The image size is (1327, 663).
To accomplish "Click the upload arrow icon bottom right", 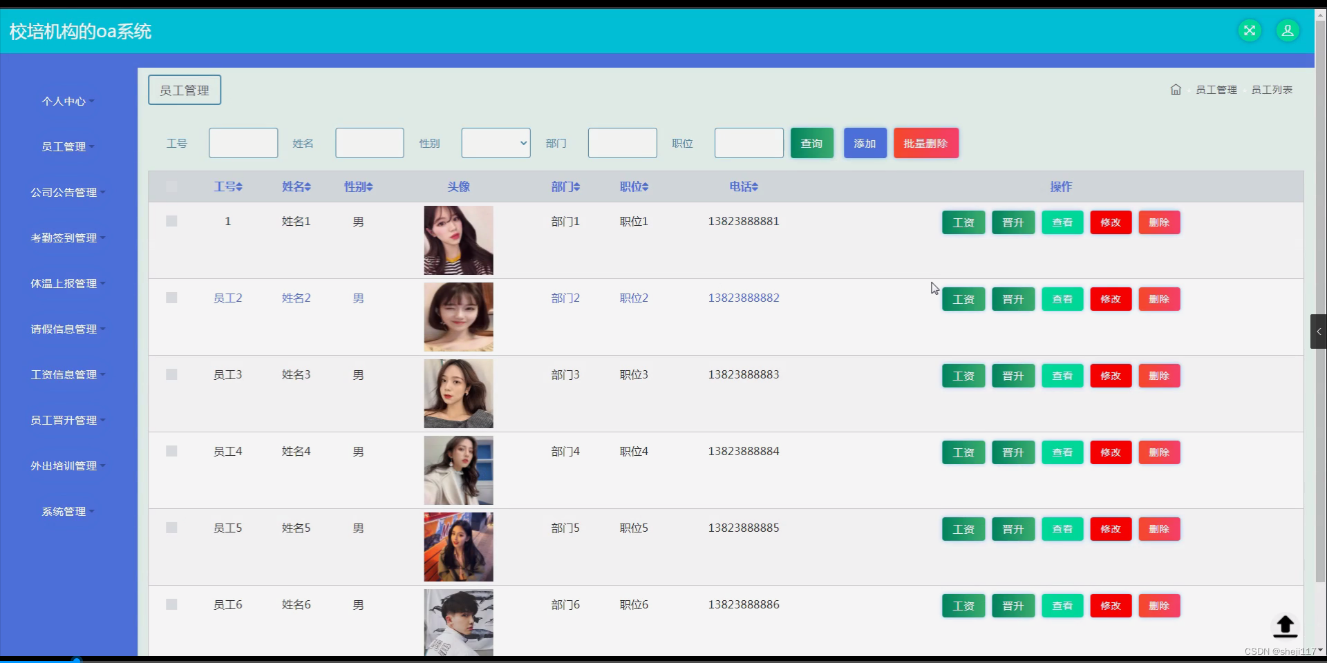I will click(x=1285, y=627).
